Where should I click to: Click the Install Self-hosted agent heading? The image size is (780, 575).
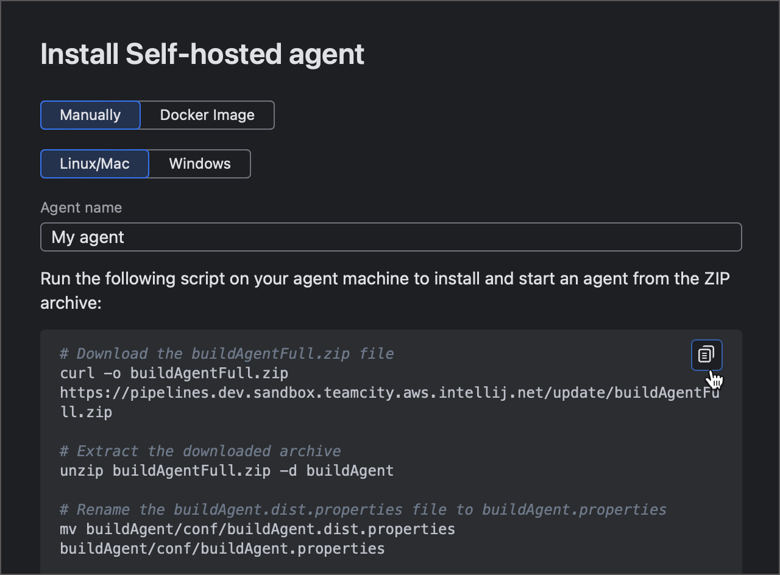202,54
